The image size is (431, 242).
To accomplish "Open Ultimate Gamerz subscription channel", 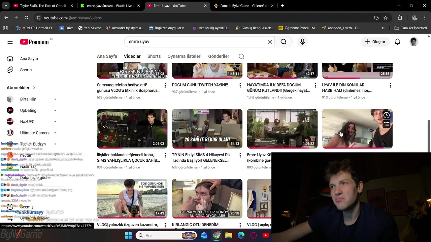I will tap(35, 133).
